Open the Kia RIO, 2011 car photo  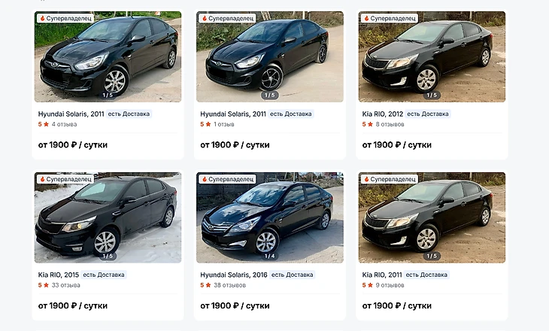(432, 218)
